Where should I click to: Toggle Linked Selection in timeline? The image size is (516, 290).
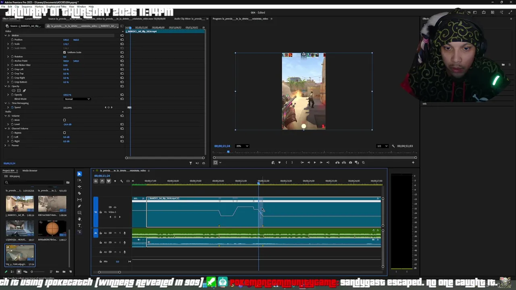(x=108, y=181)
